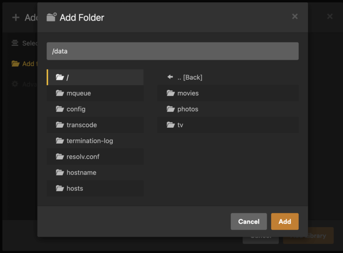The image size is (343, 253).
Task: Go up via .. [Back] entry
Action: [190, 77]
